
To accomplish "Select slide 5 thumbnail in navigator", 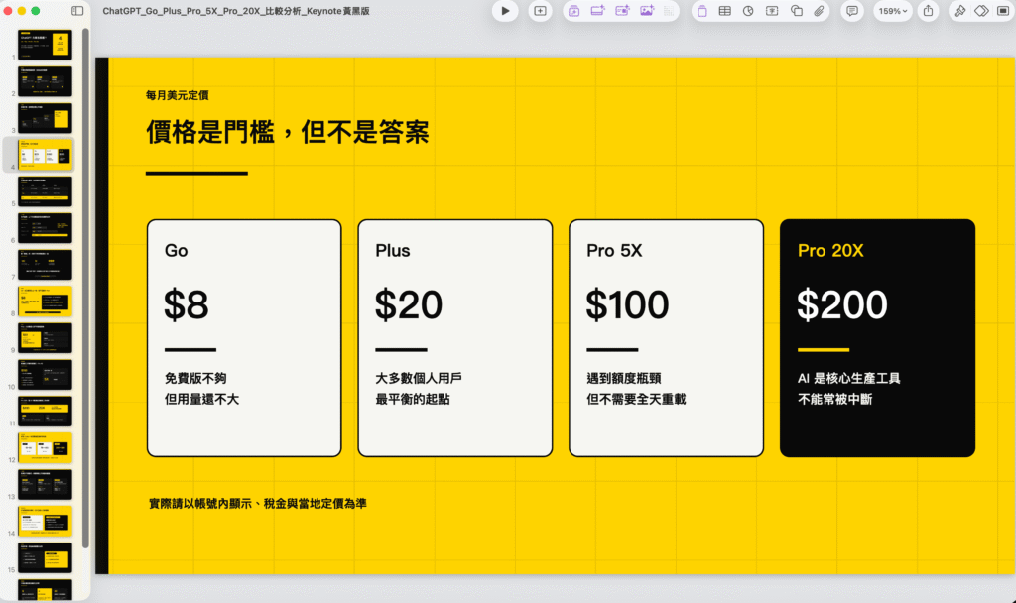I will click(45, 191).
